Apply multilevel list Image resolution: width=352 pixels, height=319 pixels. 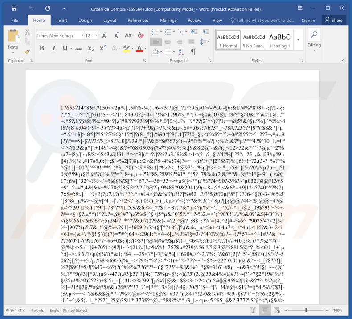181,32
